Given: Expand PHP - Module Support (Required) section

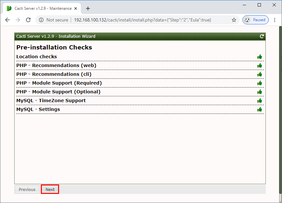Looking at the screenshot, I should click(140, 83).
